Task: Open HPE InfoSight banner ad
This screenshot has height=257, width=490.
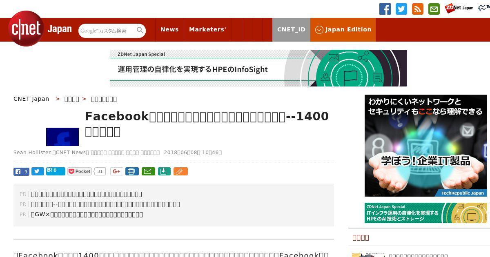Action: tap(258, 68)
